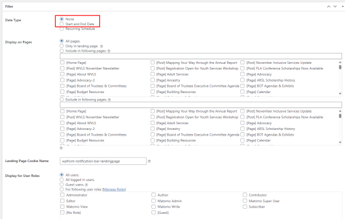345x219 pixels.
Task: Check [Home Page] in exclude list
Action: [63, 112]
